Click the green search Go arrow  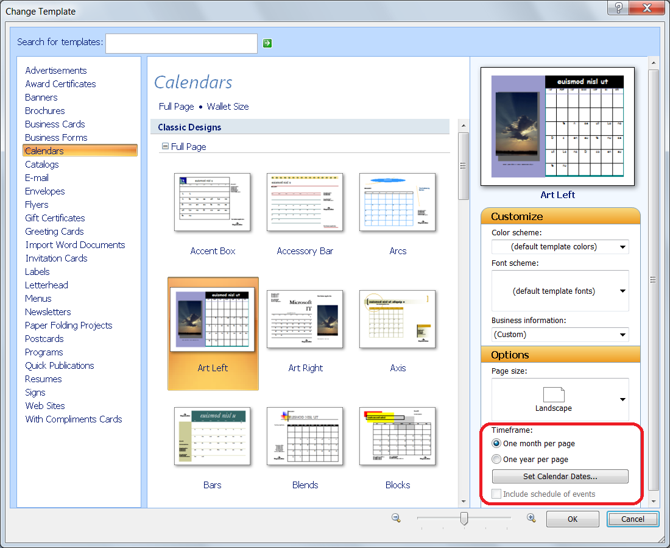pos(267,43)
